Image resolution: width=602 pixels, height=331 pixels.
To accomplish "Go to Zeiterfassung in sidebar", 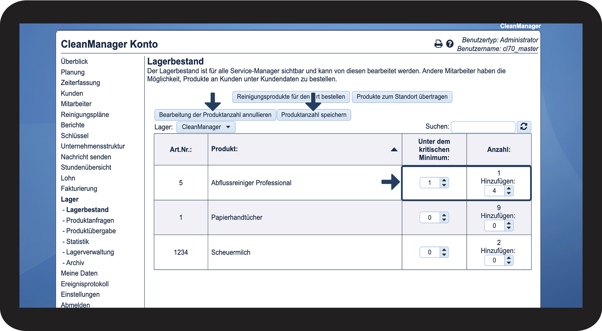I will click(x=80, y=83).
